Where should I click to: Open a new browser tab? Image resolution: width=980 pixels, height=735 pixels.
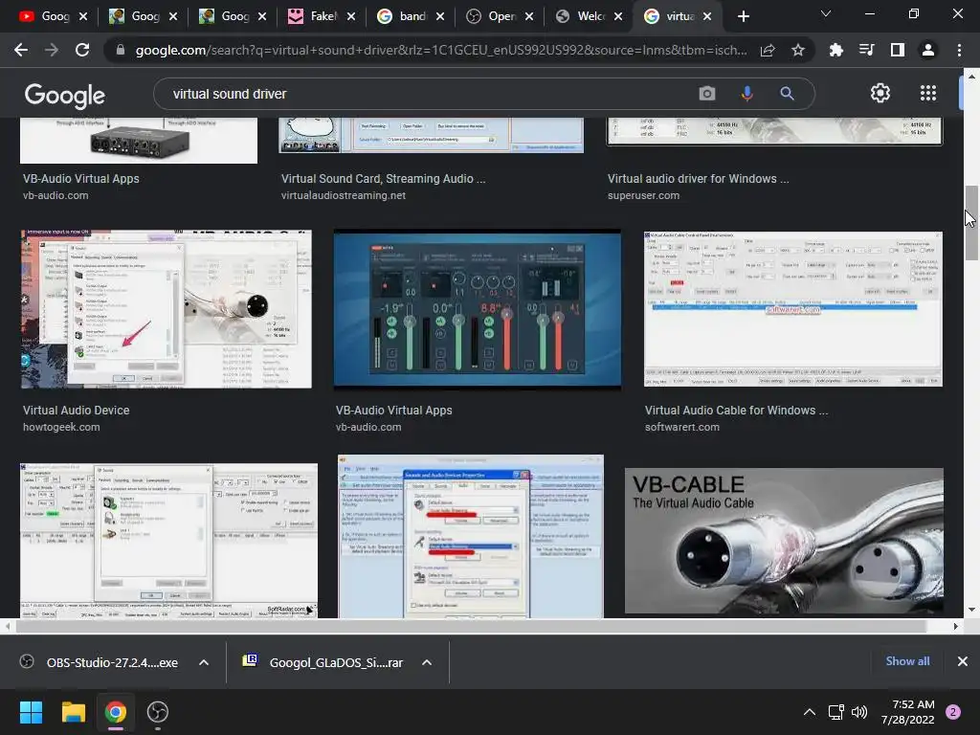click(x=743, y=17)
